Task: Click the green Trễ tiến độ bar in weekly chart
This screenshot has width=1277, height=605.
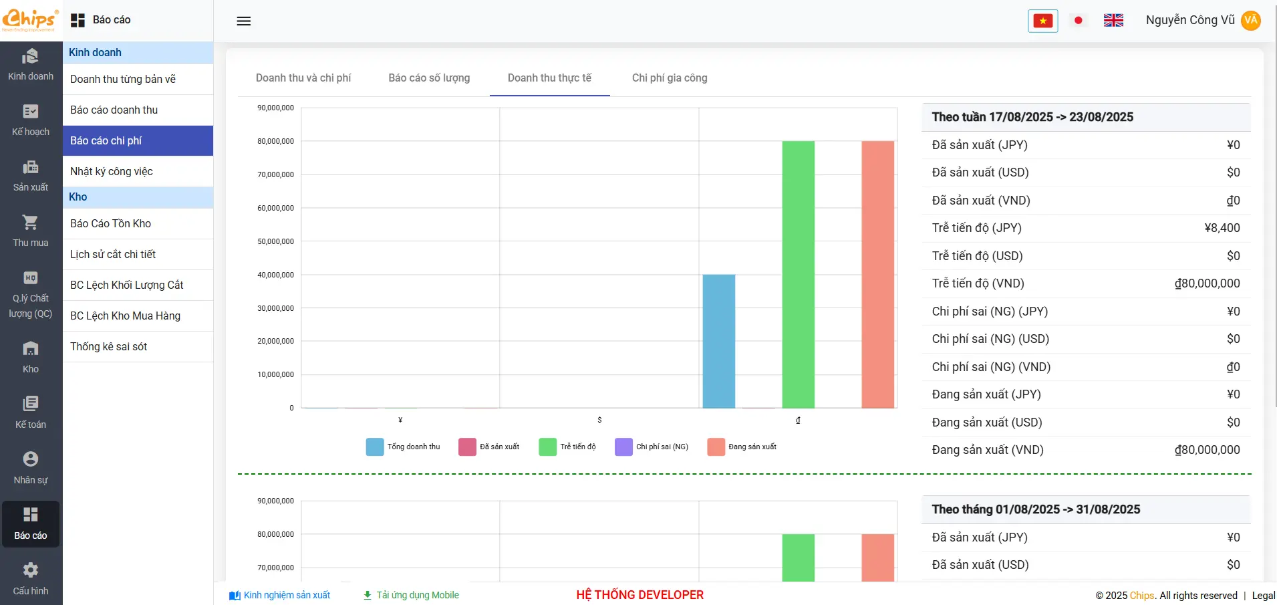Action: (x=799, y=274)
